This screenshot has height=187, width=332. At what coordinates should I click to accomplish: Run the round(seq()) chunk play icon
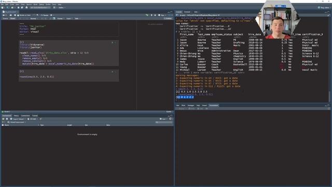click(115, 72)
